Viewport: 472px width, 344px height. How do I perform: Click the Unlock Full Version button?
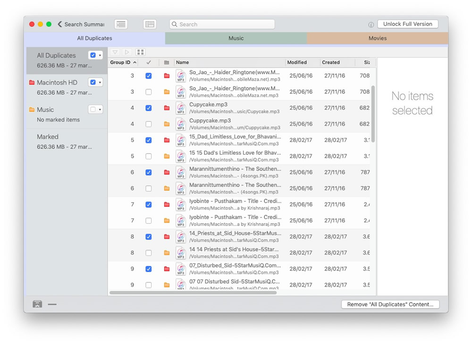coord(407,24)
